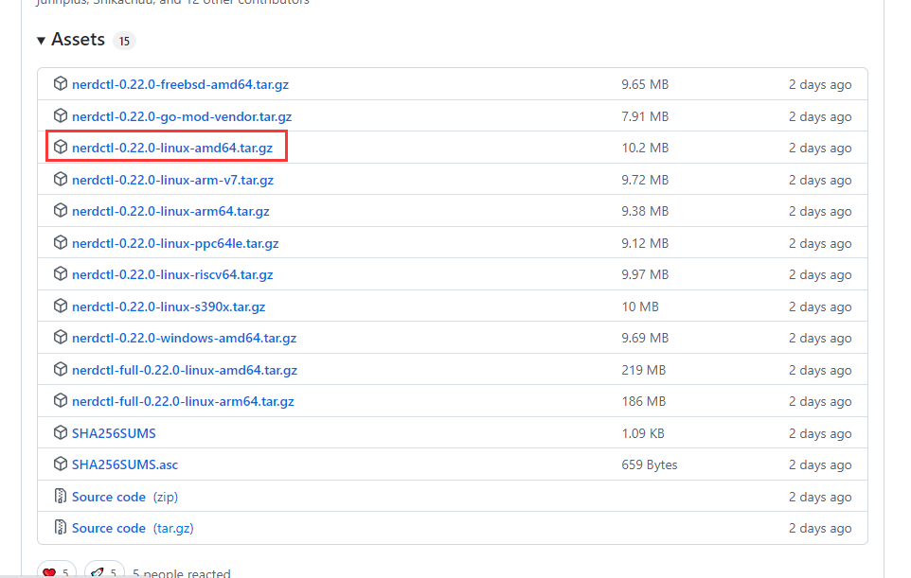Viewport: 911px width, 578px height.
Task: Download nerdctl-0.22.0-linux-ppc64le.tar.gz
Action: coord(175,243)
